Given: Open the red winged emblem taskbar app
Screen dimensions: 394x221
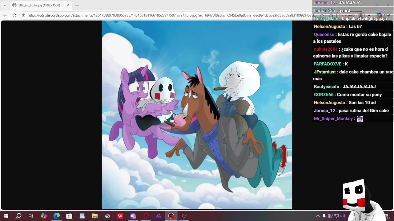Looking at the screenshot, I should [184, 216].
